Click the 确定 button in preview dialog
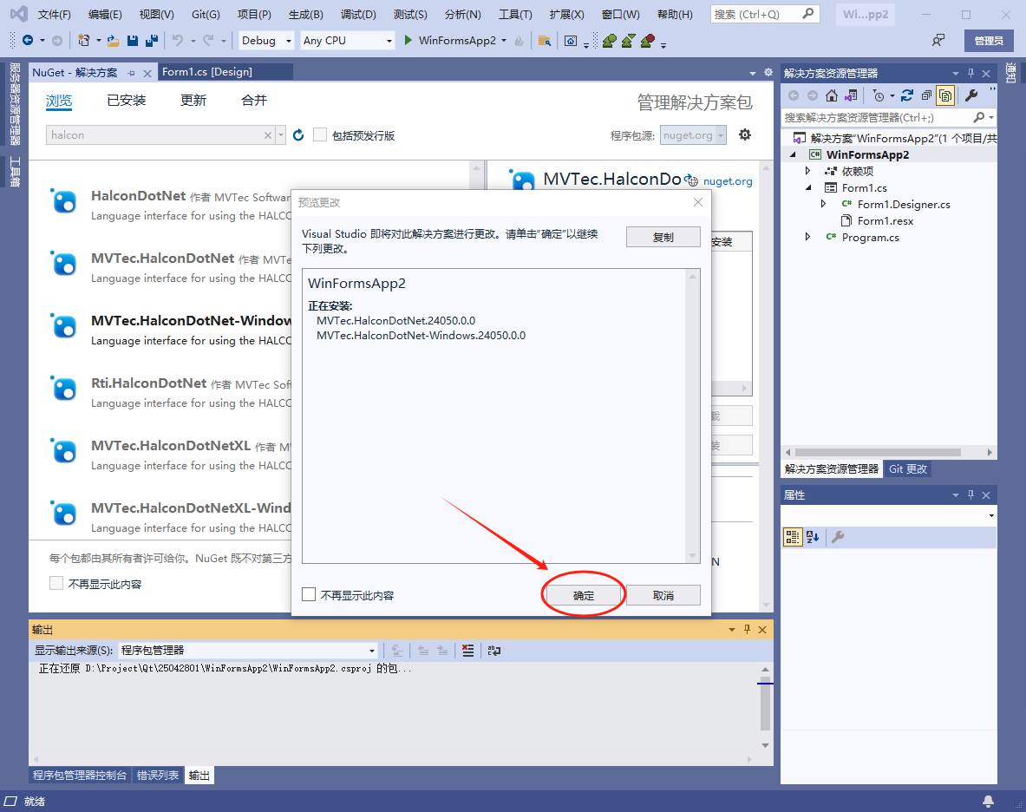This screenshot has width=1026, height=812. 584,594
